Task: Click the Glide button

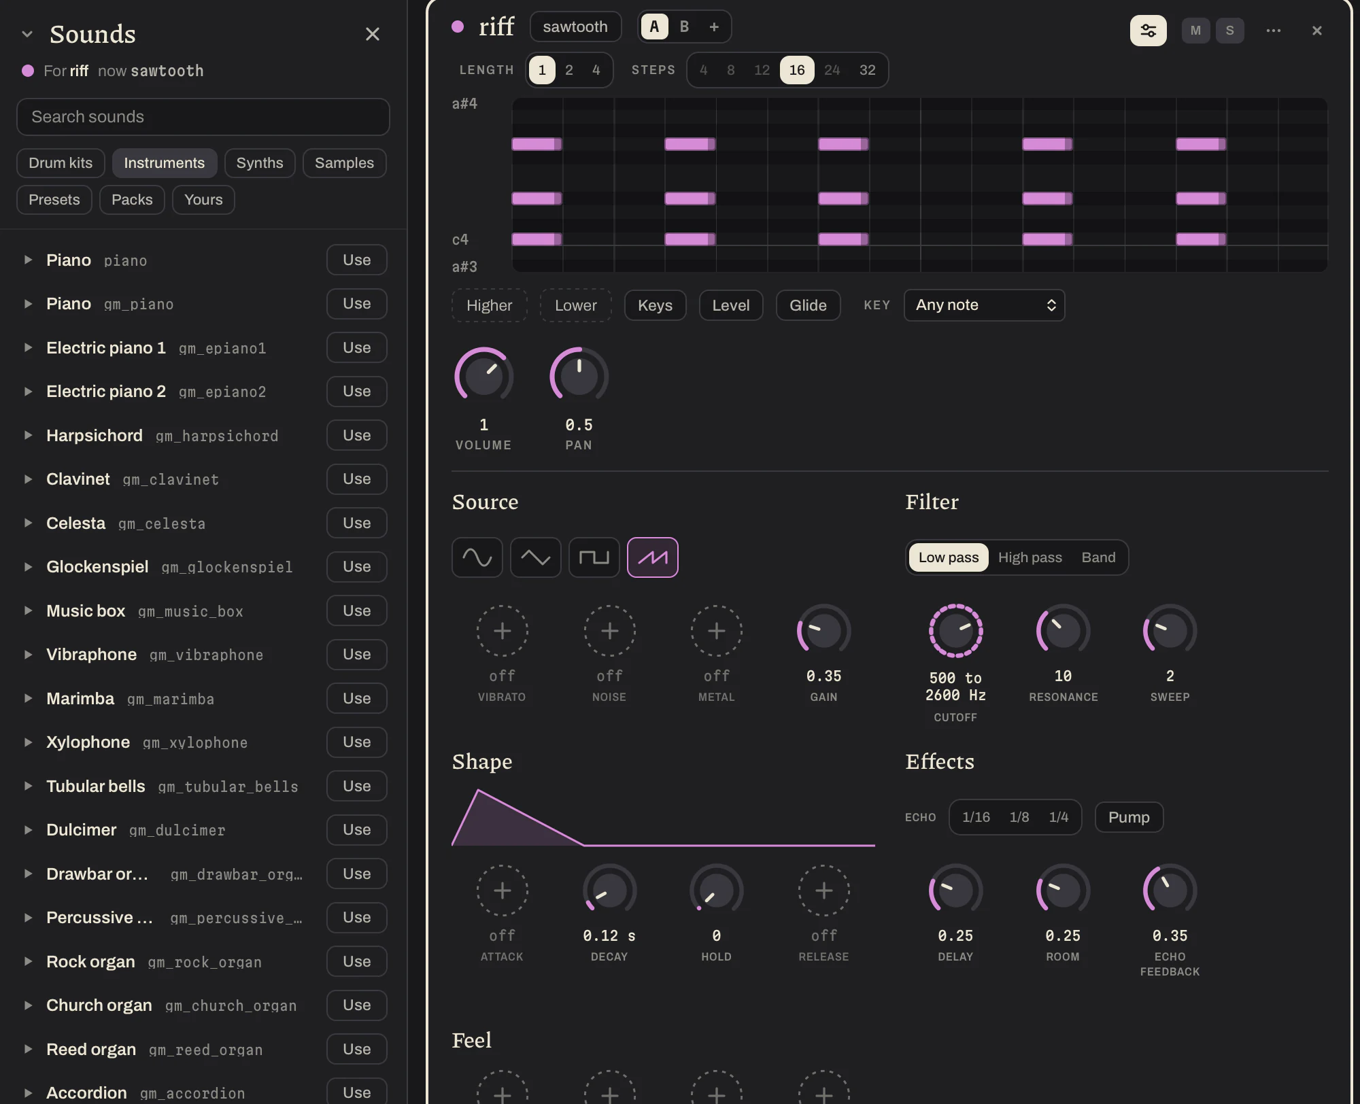Action: pos(809,305)
